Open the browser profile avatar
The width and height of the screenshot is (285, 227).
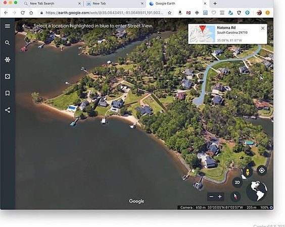click(x=259, y=13)
